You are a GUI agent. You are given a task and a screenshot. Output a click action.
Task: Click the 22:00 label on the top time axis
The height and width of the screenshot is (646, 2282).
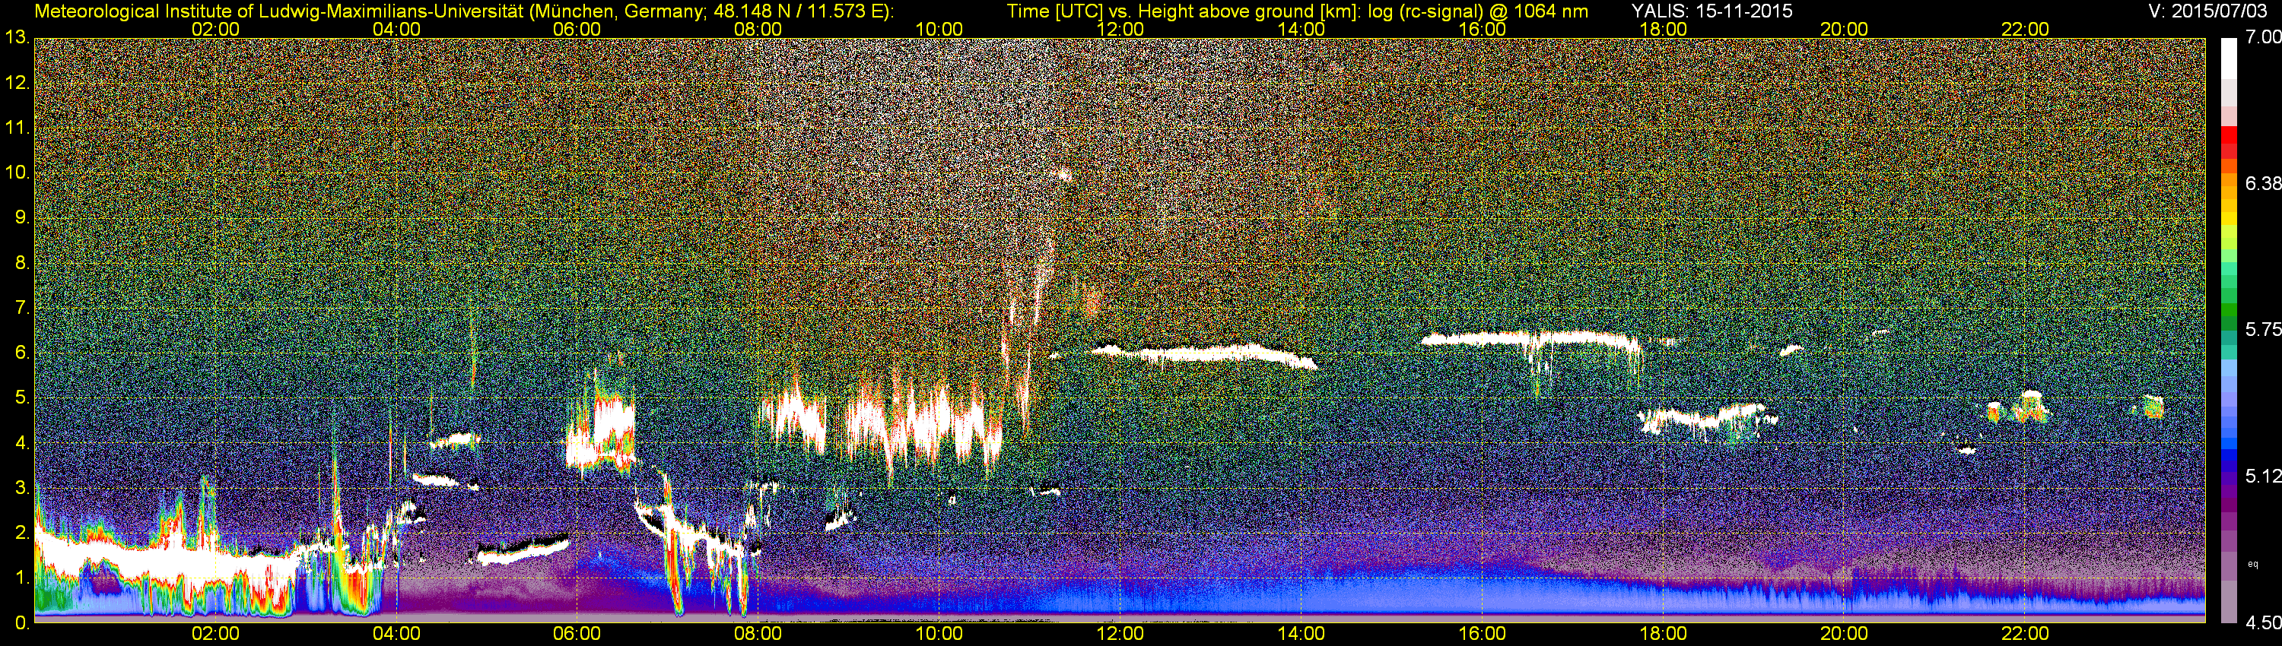[2025, 29]
